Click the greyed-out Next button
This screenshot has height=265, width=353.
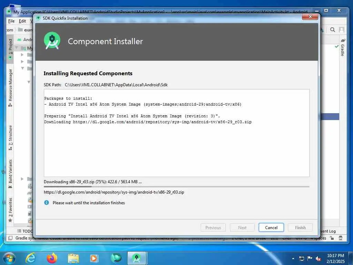[x=242, y=227]
